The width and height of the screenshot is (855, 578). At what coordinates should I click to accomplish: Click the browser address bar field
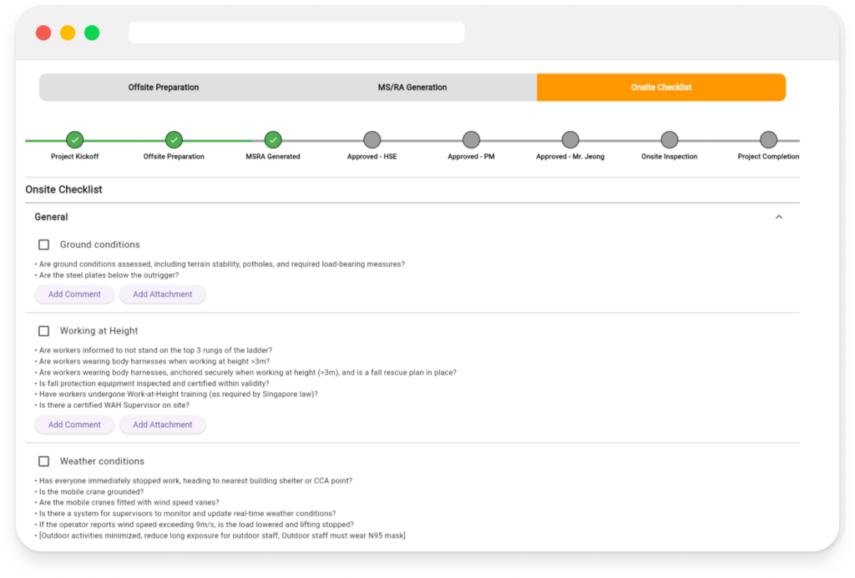click(x=296, y=33)
